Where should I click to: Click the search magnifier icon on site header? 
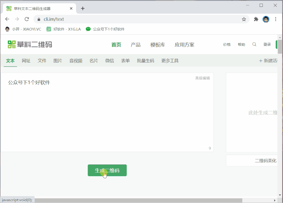(x=254, y=44)
